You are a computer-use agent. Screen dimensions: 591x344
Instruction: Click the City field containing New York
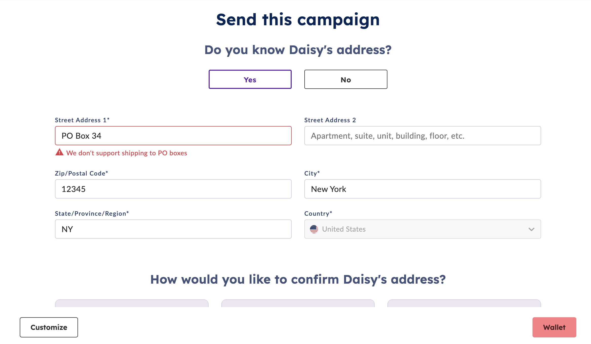[x=423, y=189]
